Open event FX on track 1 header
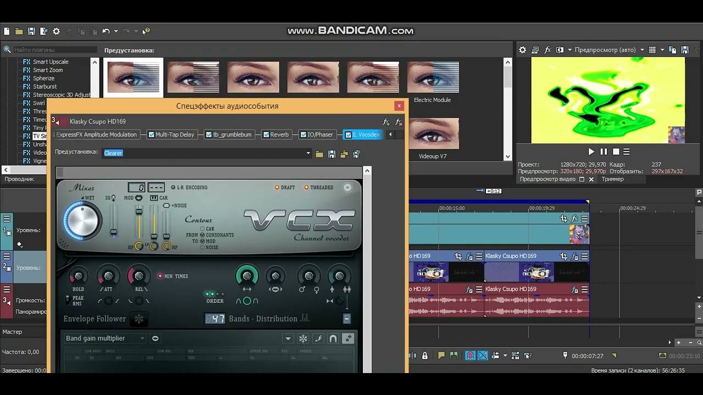 (574, 219)
